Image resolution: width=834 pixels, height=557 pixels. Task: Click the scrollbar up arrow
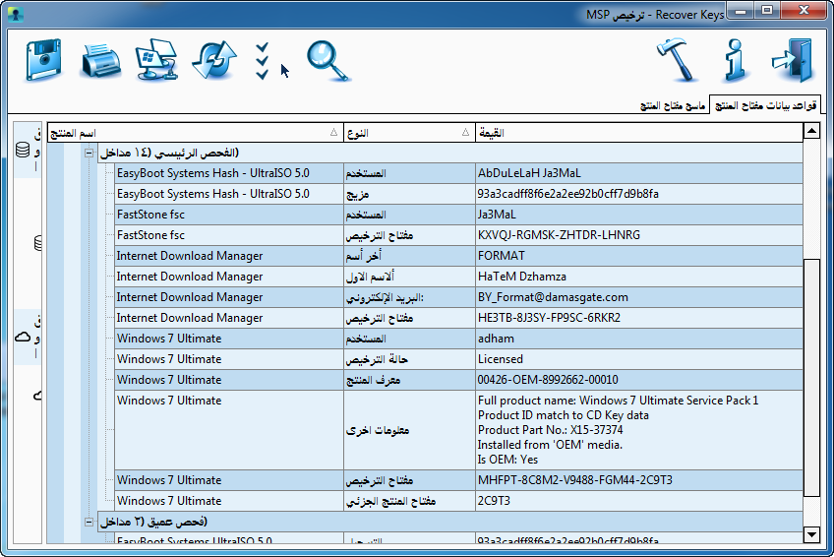[x=811, y=130]
